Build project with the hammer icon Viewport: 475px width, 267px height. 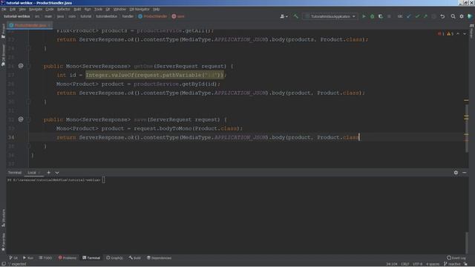295,16
